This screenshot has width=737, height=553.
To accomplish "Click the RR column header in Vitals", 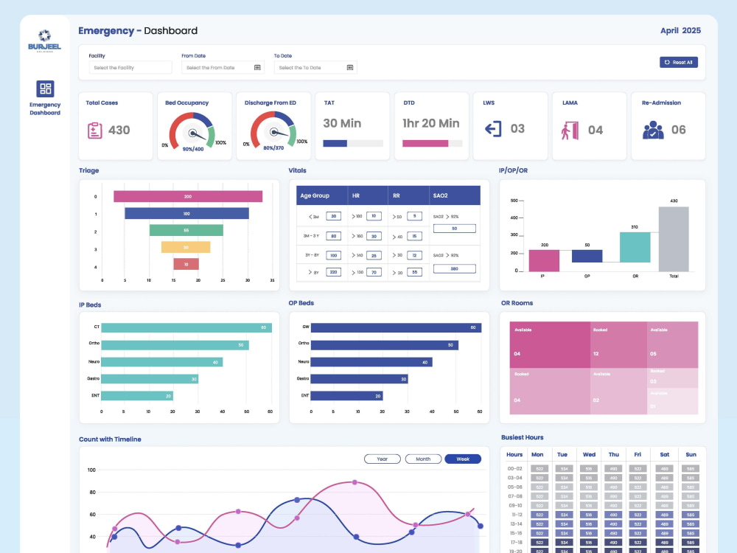I will tap(408, 195).
